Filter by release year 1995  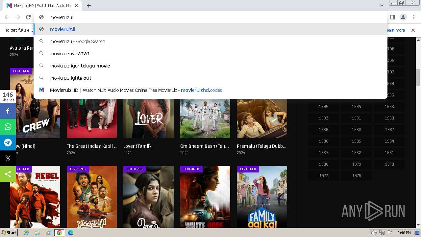323,107
